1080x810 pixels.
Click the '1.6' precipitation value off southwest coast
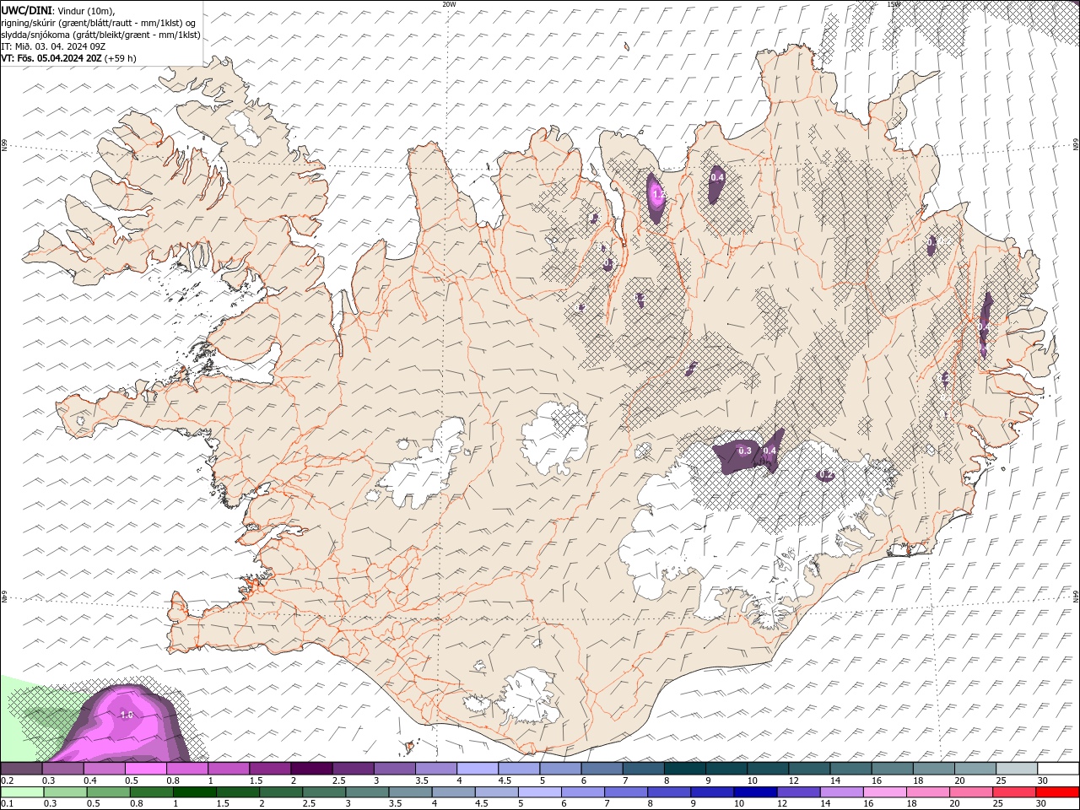click(127, 715)
